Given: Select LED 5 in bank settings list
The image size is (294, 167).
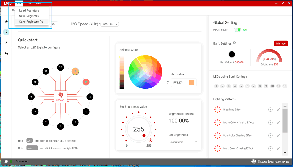Looking at the screenshot, I should (241, 86).
